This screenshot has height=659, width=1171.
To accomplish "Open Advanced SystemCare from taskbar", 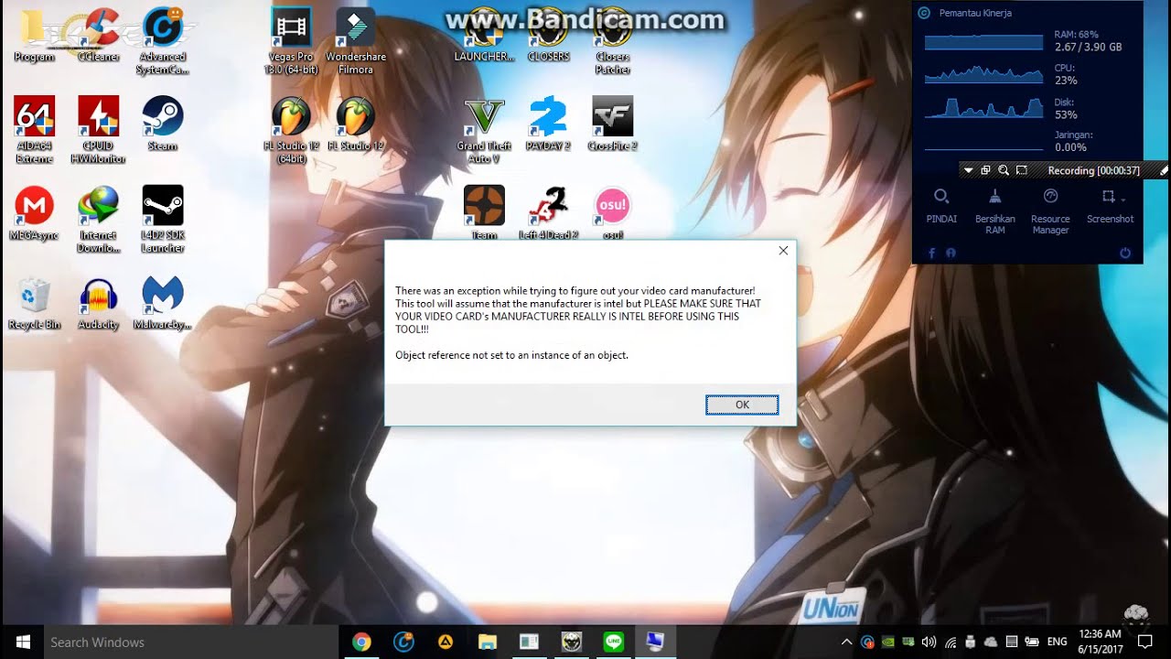I will [x=403, y=642].
